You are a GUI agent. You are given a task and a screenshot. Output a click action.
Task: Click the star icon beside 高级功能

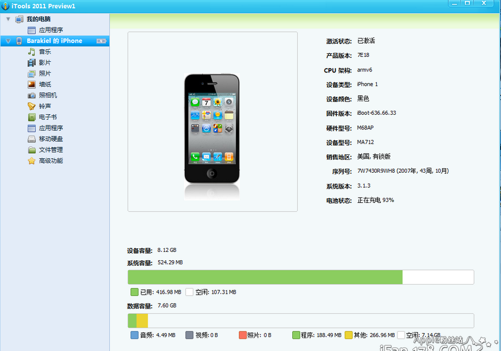point(31,161)
